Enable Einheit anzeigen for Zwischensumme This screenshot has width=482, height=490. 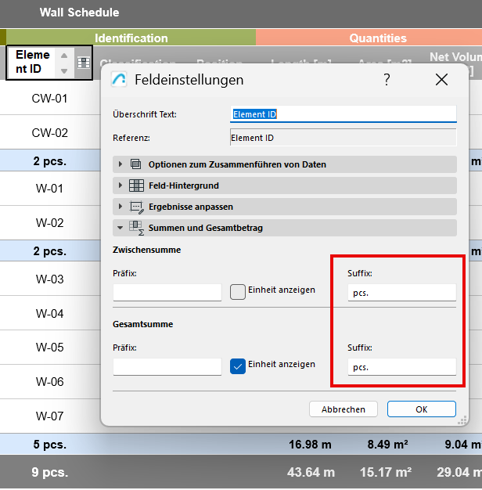tap(238, 292)
